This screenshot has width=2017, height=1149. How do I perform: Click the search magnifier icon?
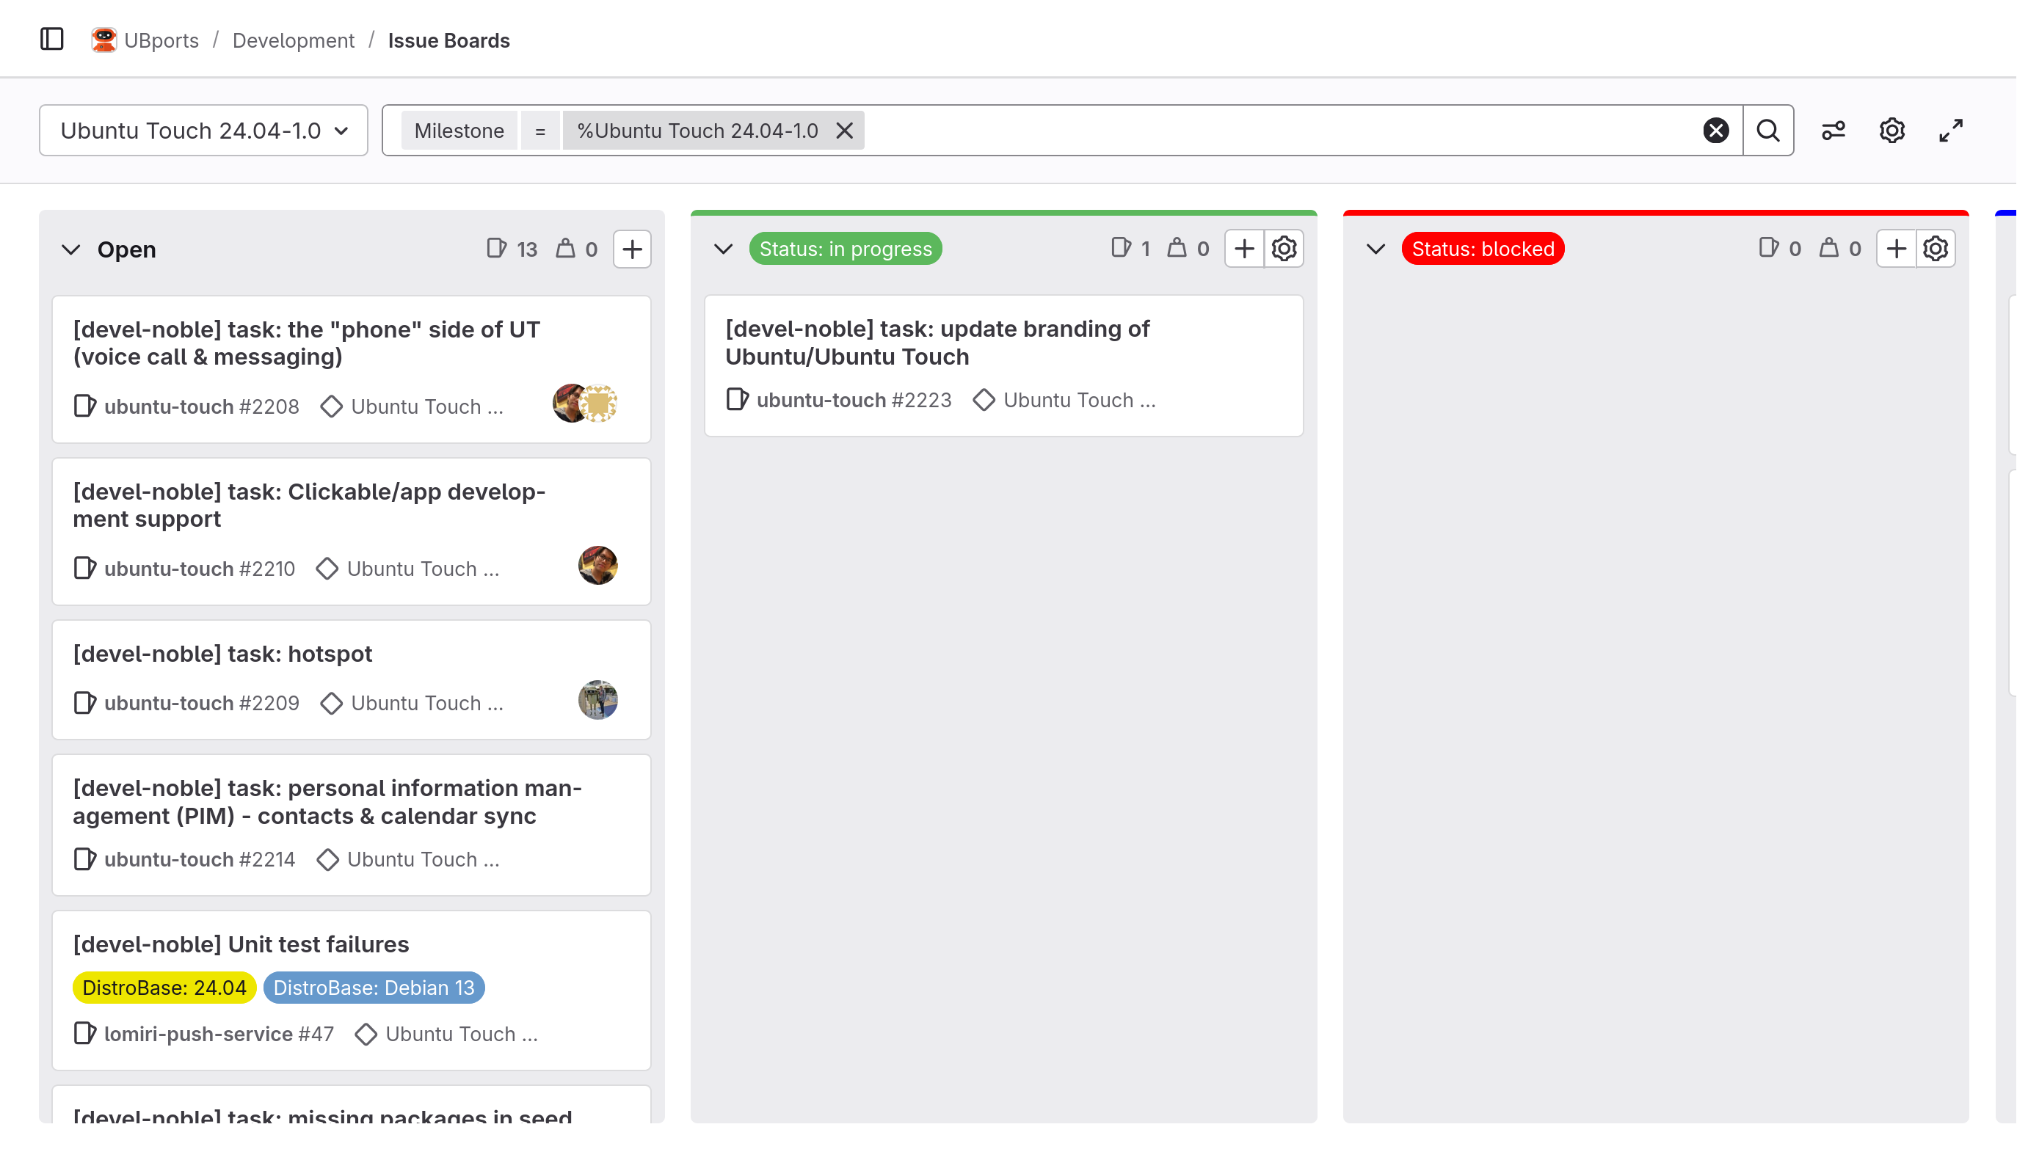[x=1767, y=130]
